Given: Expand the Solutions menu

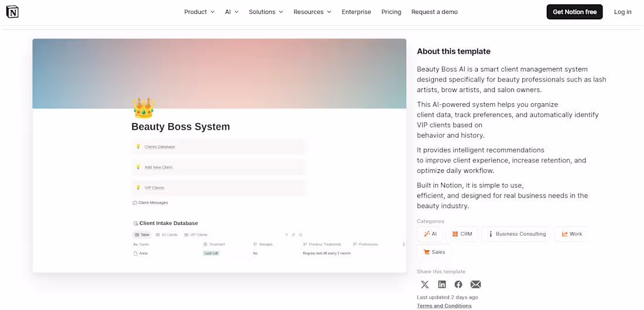Looking at the screenshot, I should pyautogui.click(x=266, y=12).
